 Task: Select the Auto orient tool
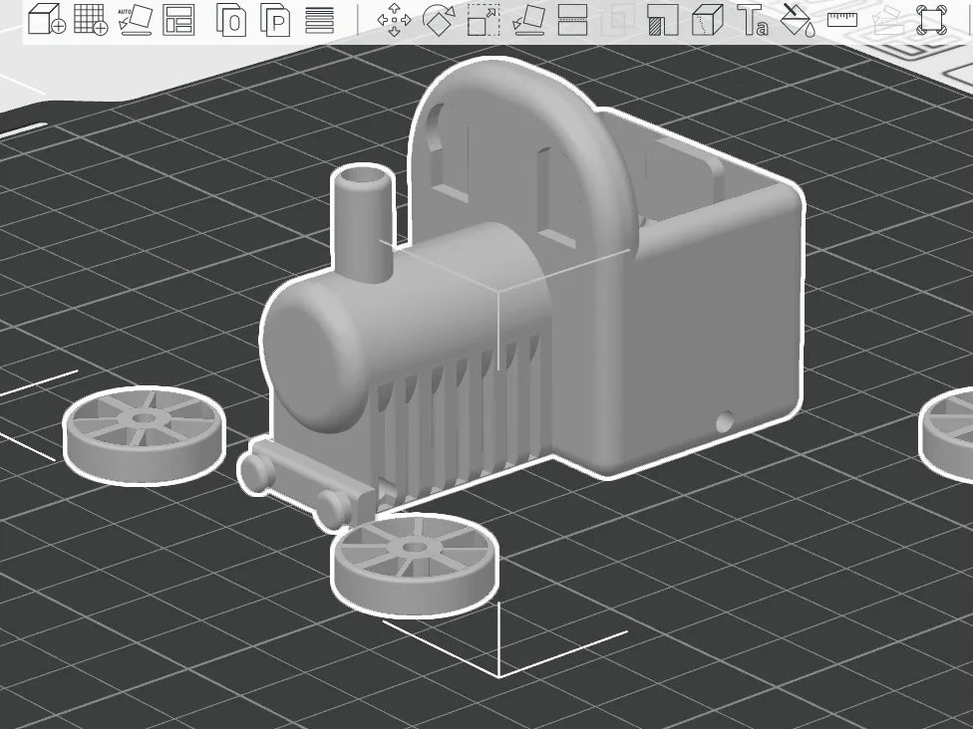(x=136, y=20)
